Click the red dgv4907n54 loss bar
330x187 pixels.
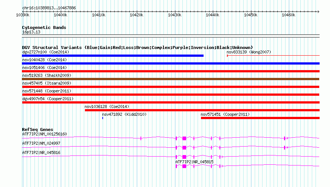[171, 102]
